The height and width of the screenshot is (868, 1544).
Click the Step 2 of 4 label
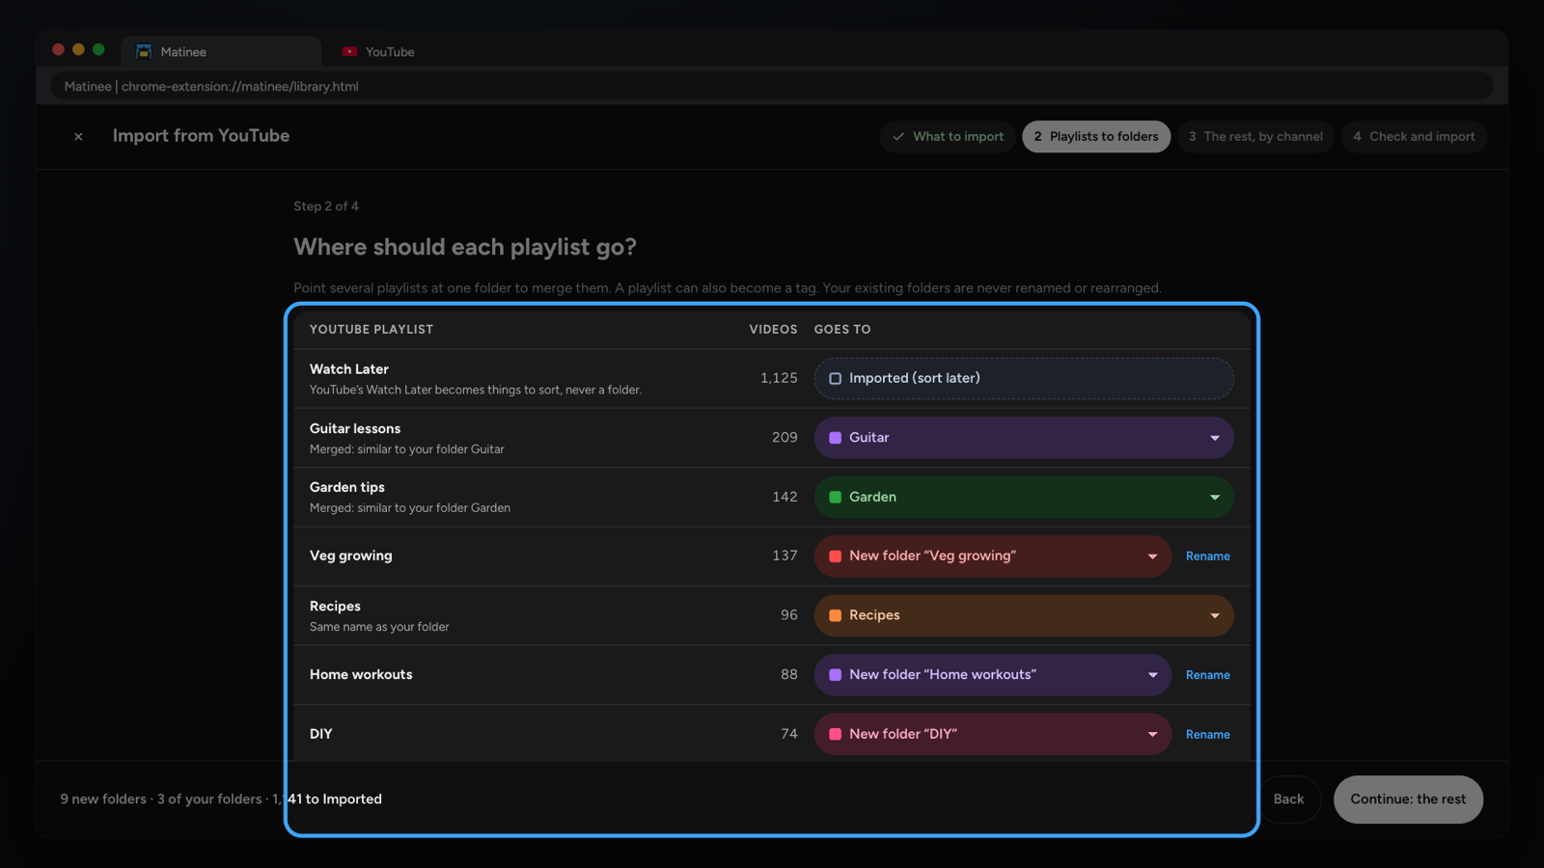coord(326,206)
